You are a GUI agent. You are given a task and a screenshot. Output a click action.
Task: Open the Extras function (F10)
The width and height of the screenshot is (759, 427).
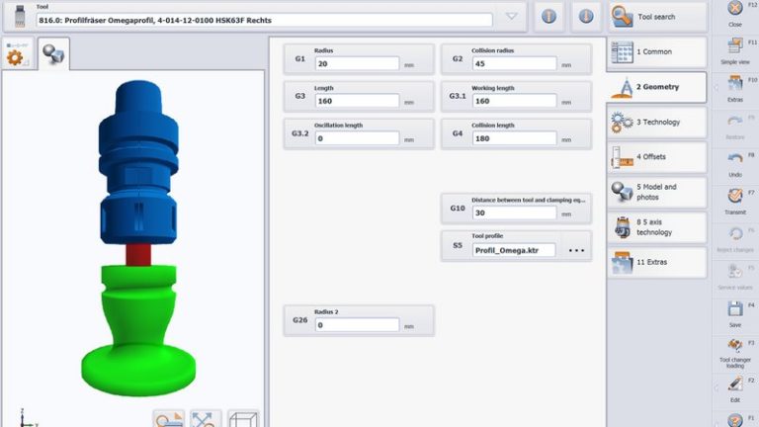(x=734, y=86)
